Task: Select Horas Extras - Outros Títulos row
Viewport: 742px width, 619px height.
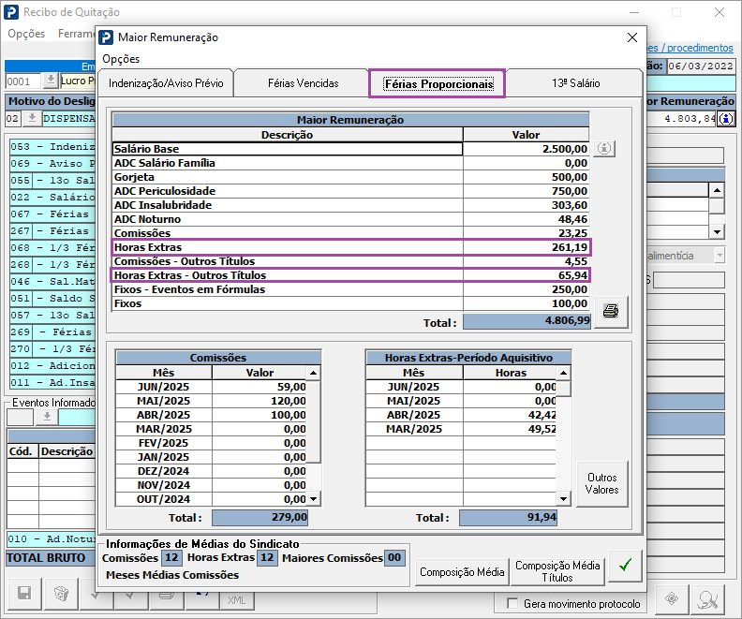Action: 350,275
